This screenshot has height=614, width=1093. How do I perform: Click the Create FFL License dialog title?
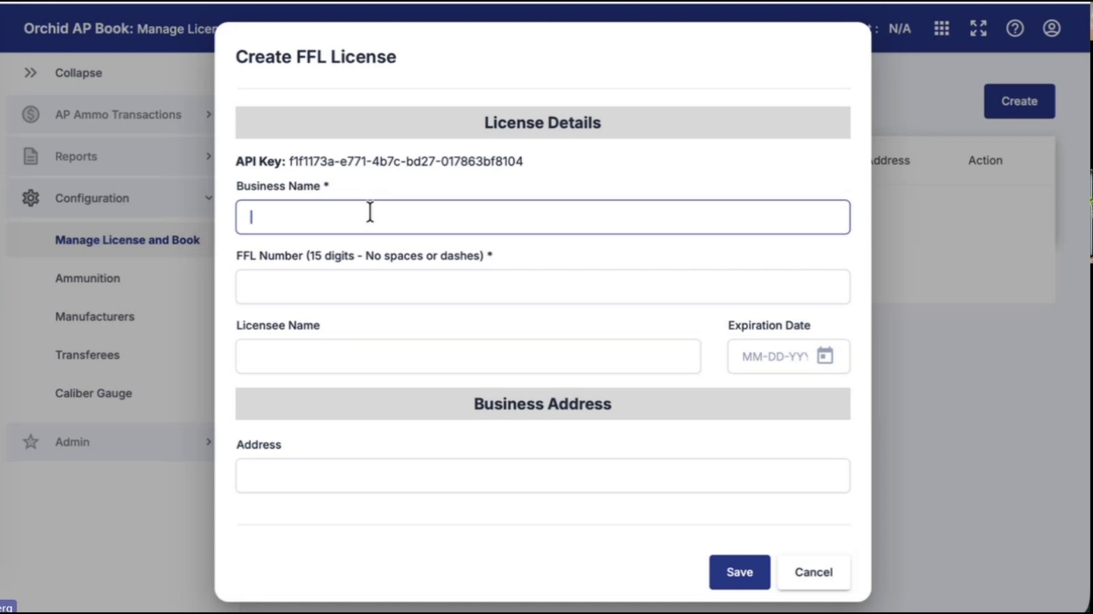click(316, 56)
